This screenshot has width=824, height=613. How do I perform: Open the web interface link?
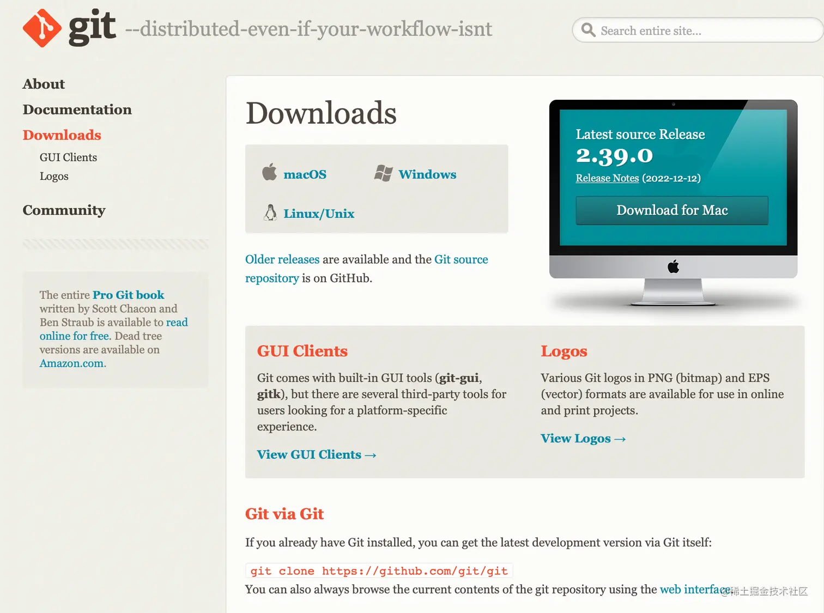[x=695, y=590]
